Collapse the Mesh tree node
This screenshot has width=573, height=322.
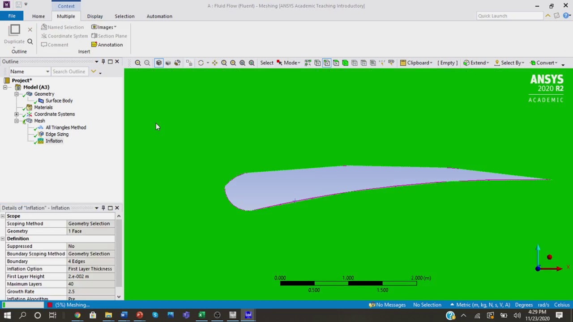coord(17,121)
